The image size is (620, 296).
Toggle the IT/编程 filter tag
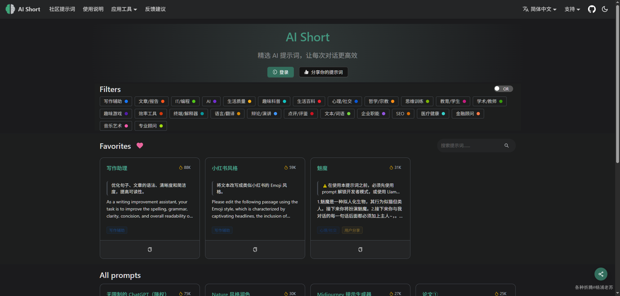185,101
